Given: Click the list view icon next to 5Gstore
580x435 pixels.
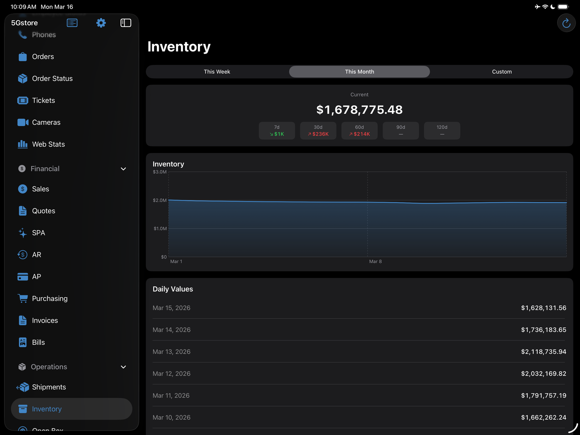Looking at the screenshot, I should click(x=72, y=22).
